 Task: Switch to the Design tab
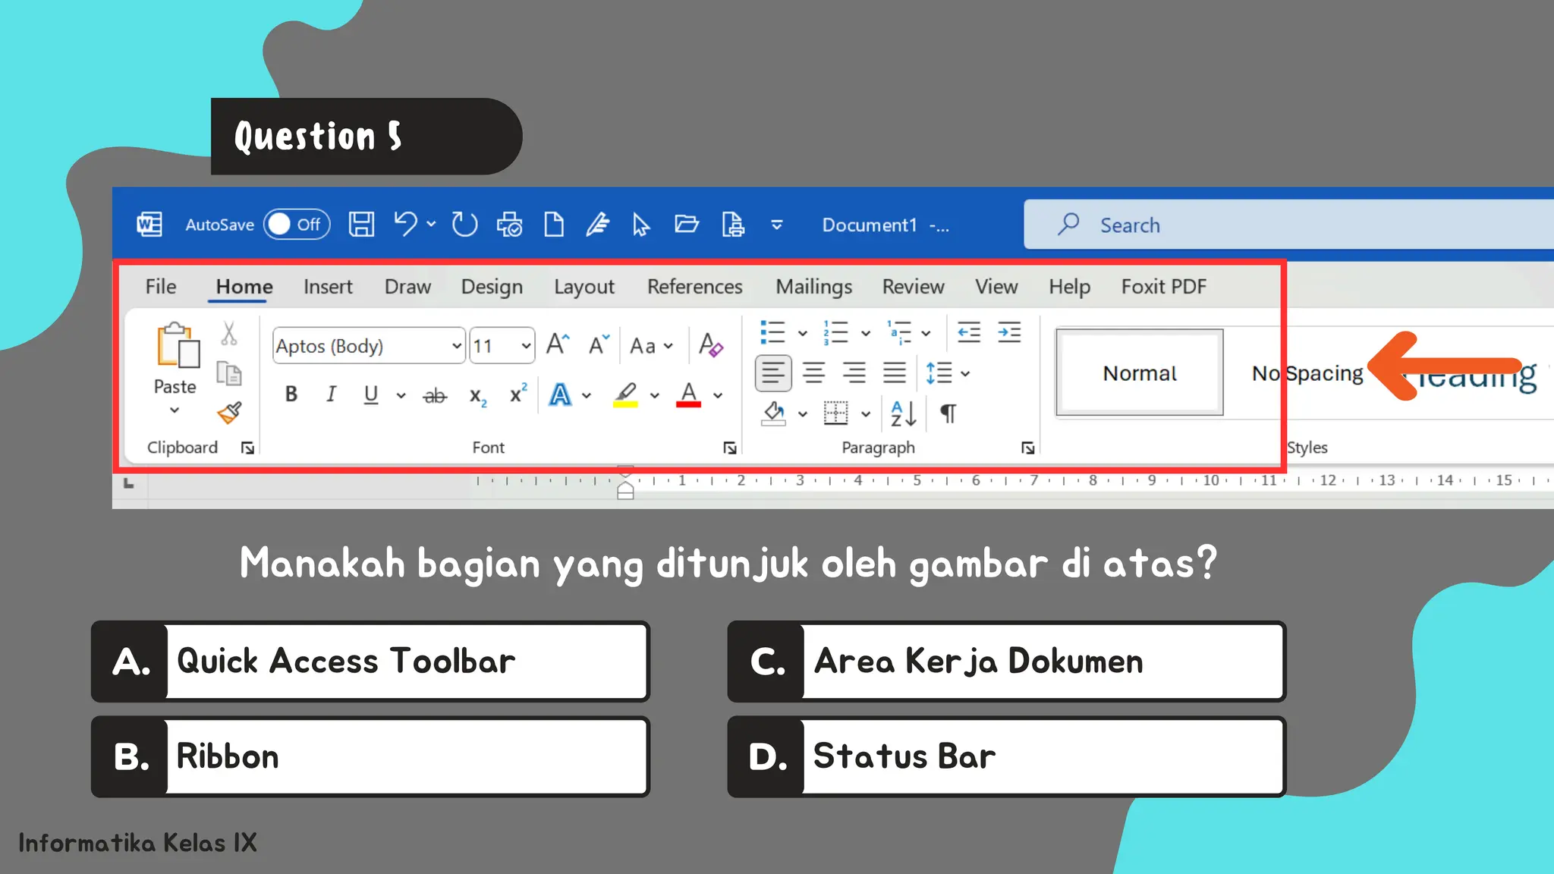coord(492,287)
